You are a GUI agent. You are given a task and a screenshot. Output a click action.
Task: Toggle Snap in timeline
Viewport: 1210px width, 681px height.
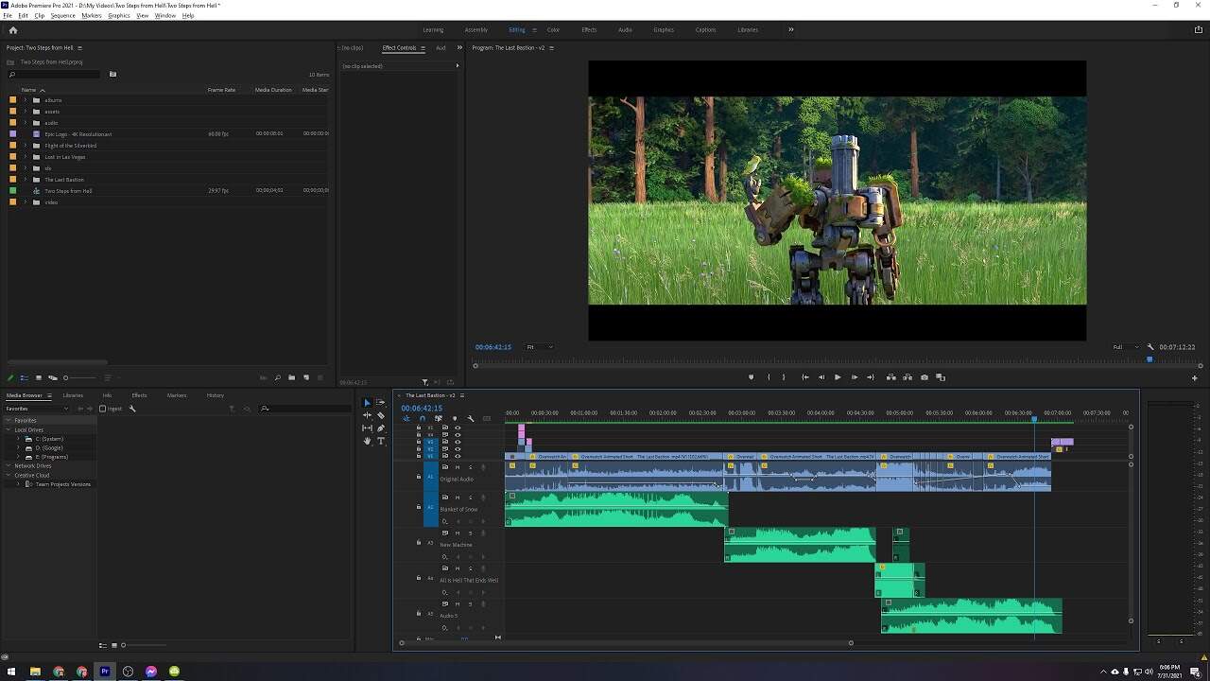coord(423,418)
